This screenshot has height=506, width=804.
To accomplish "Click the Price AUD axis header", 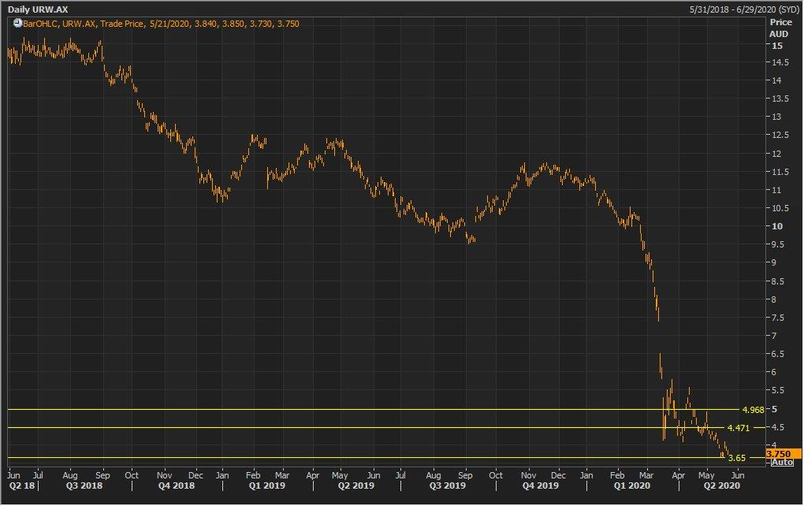I will pos(777,28).
